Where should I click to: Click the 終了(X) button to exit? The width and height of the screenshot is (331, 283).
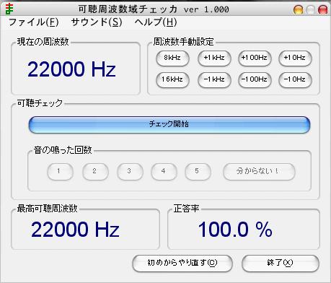(x=281, y=264)
